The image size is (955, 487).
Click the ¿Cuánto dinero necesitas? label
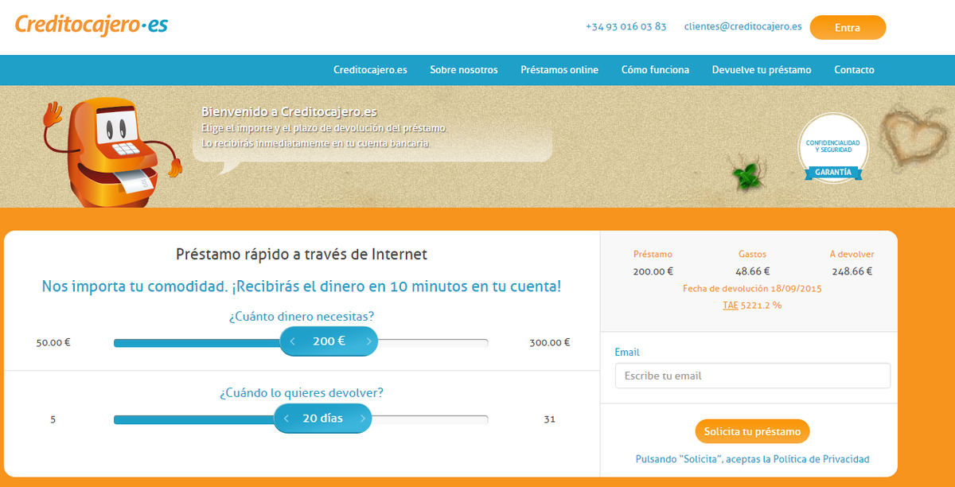pos(302,316)
